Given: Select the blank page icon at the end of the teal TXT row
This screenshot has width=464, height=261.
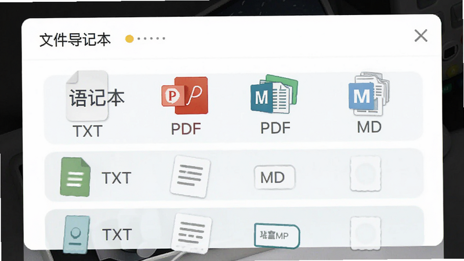Looking at the screenshot, I should pyautogui.click(x=365, y=233).
